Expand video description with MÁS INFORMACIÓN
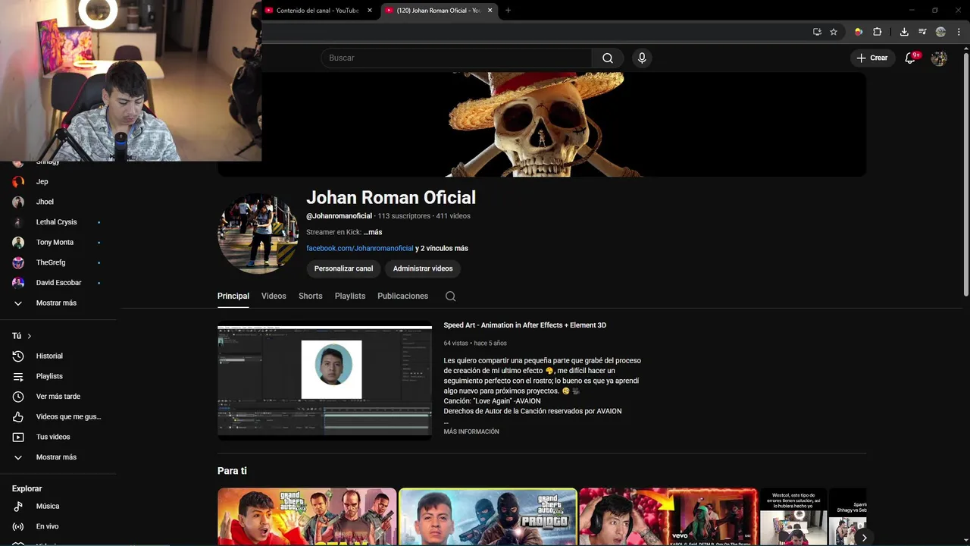Viewport: 970px width, 546px height. click(x=471, y=431)
